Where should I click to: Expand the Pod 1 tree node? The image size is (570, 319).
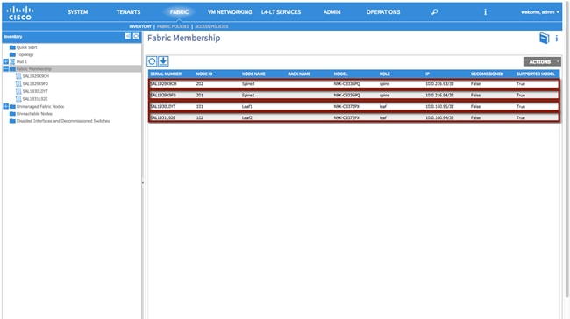tap(6, 61)
